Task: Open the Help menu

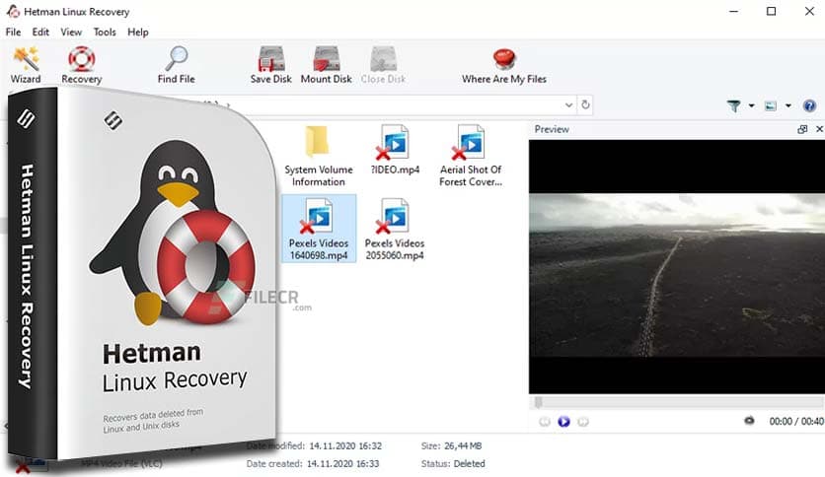Action: click(138, 33)
